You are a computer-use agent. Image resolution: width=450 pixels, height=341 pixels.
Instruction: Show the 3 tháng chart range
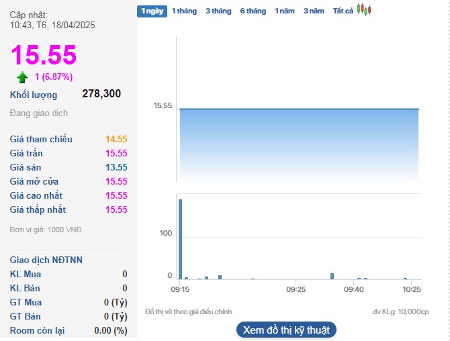point(218,11)
